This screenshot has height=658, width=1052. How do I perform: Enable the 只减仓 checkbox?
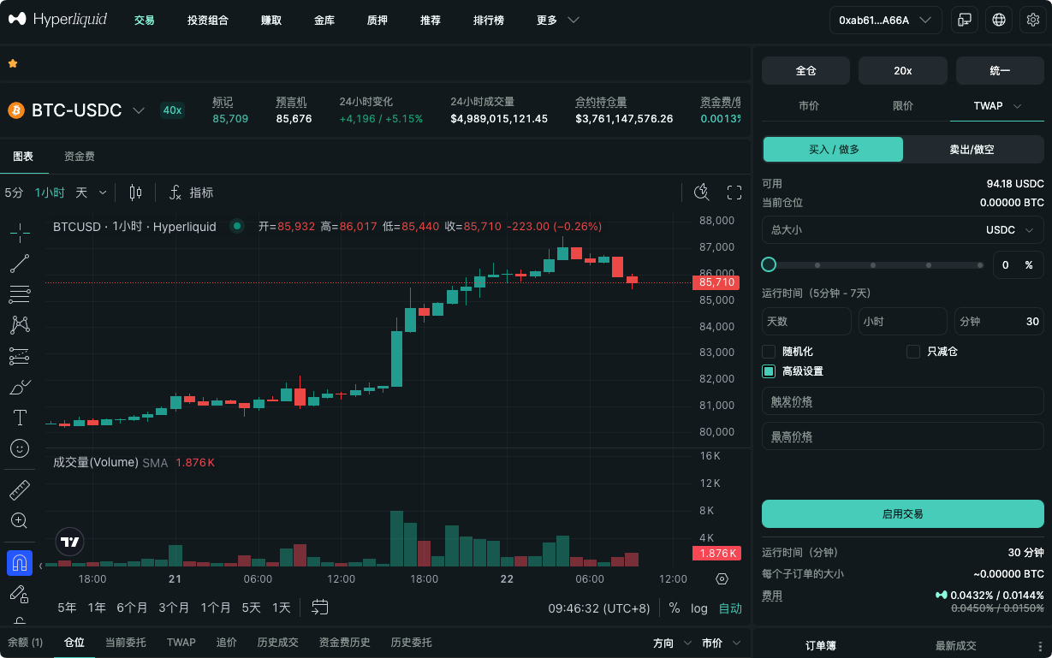tap(913, 352)
